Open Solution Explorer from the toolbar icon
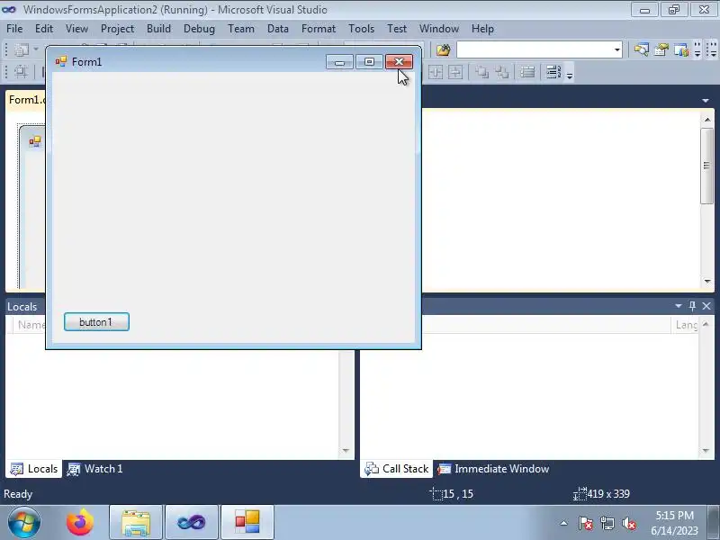This screenshot has height=540, width=720. tap(641, 49)
